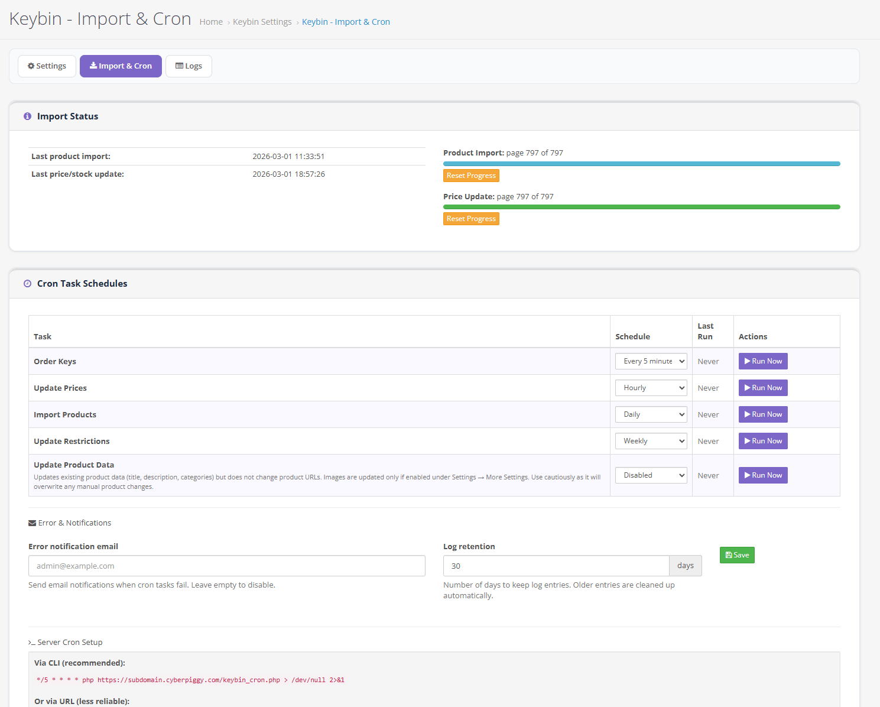
Task: Switch to the Logs tab
Action: click(x=189, y=66)
